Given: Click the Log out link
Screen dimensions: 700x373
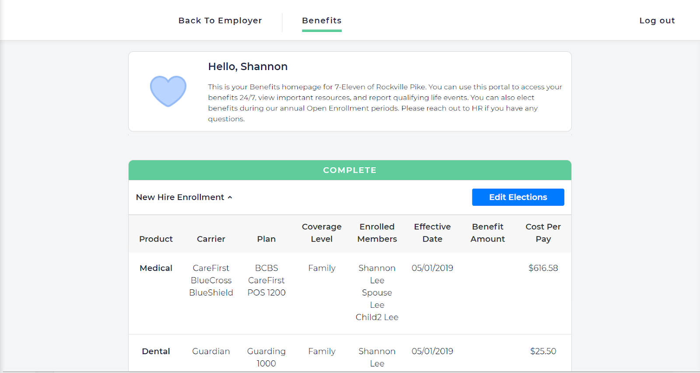Looking at the screenshot, I should coord(657,20).
